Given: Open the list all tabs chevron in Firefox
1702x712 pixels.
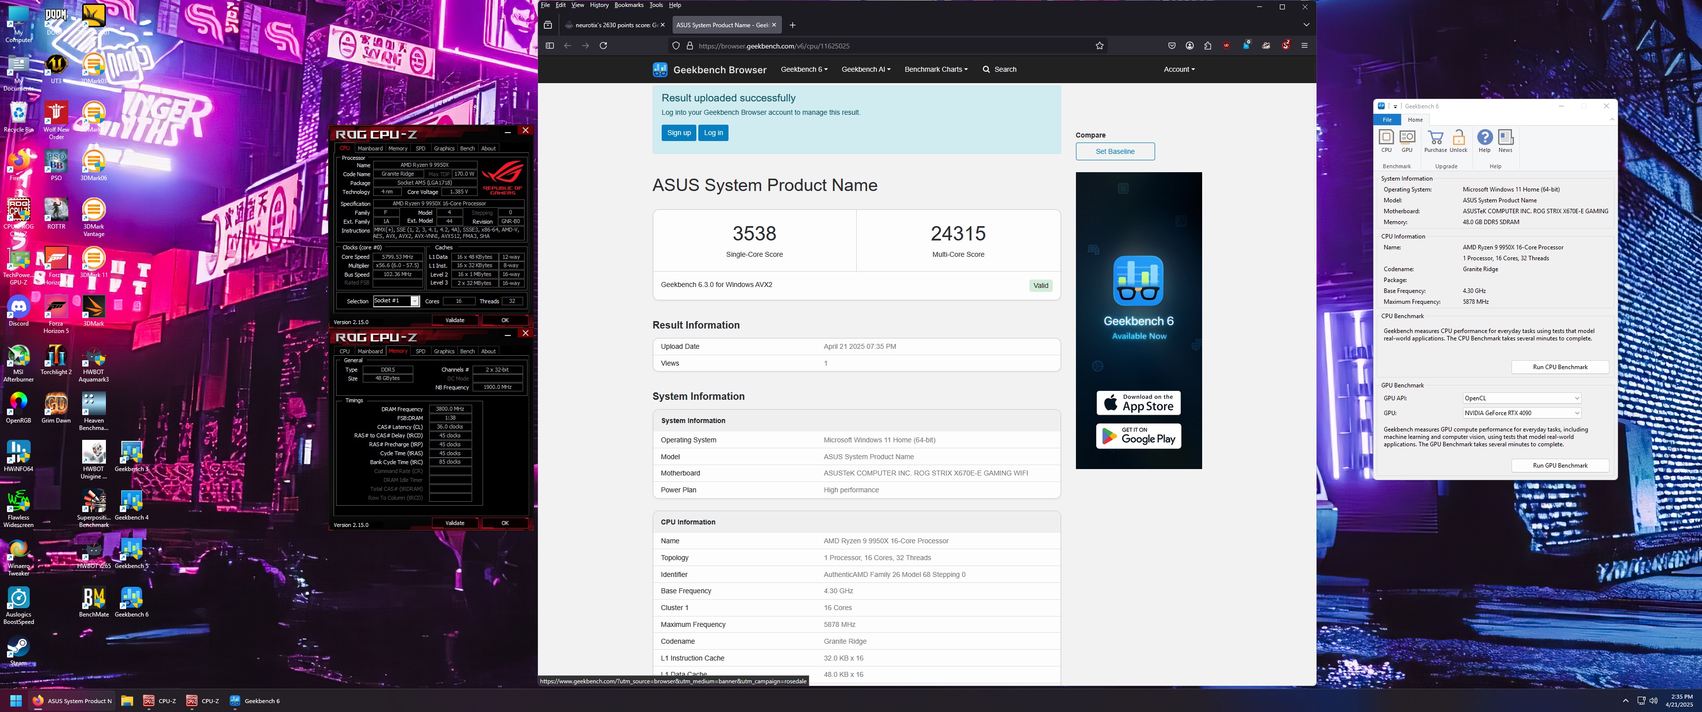Looking at the screenshot, I should pos(1306,25).
